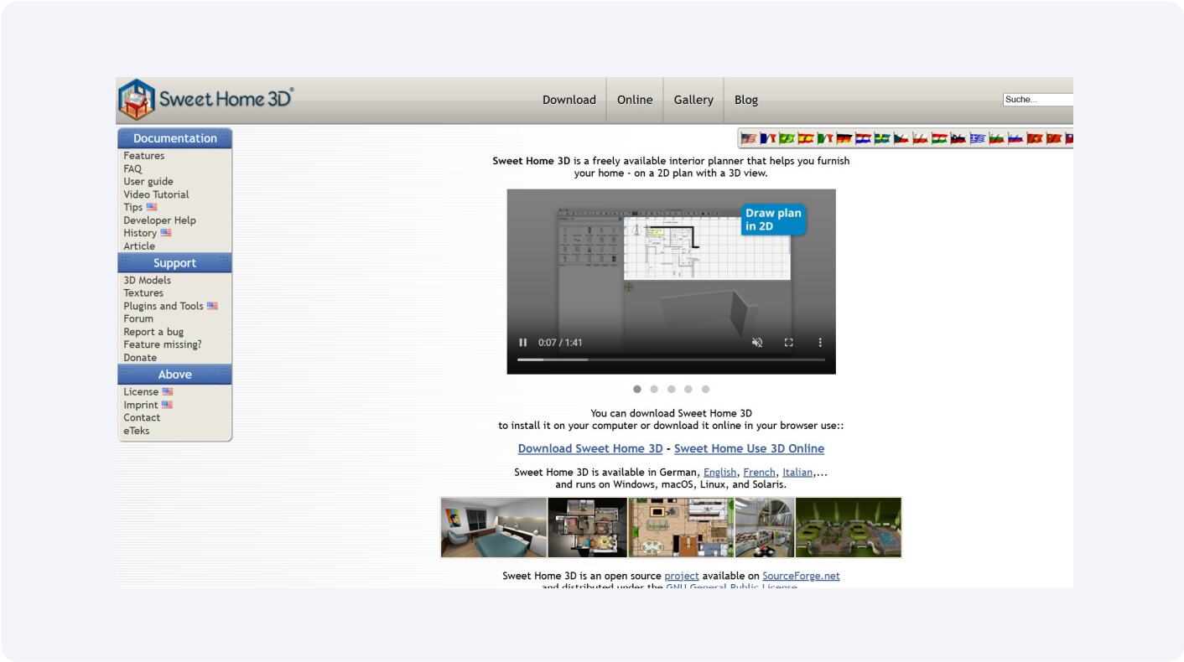Choose the Chinese flag language
The width and height of the screenshot is (1184, 662).
1054,138
